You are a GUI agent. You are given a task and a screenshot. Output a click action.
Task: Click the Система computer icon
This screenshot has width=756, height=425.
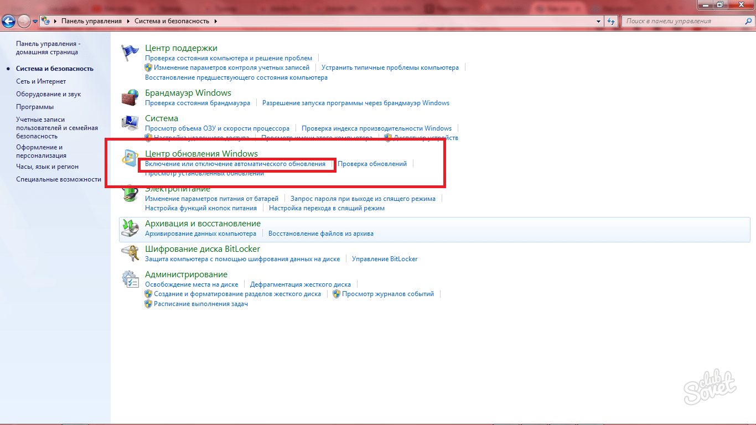[x=130, y=123]
